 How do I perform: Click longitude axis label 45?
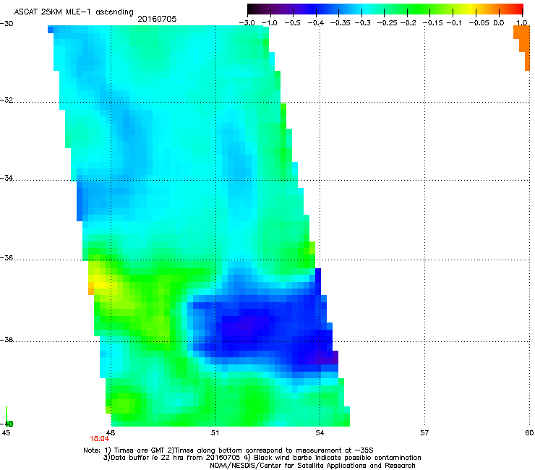(6, 433)
